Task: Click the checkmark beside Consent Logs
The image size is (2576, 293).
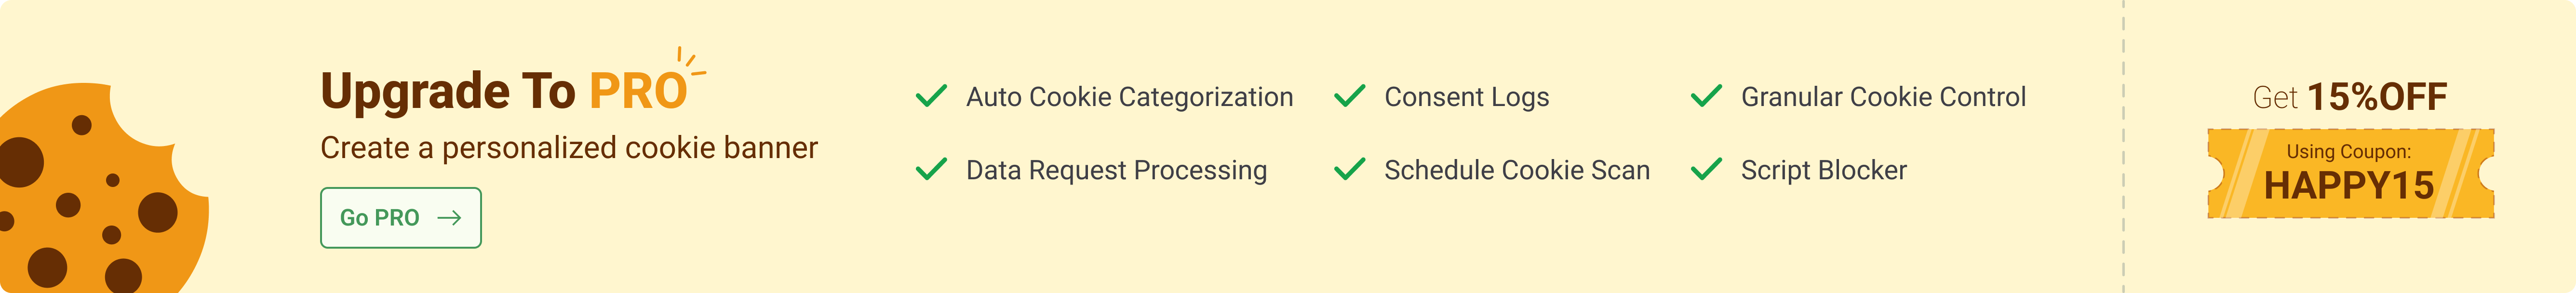Action: [x=1349, y=96]
